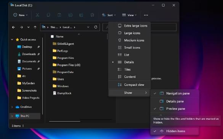Image resolution: width=223 pixels, height=139 pixels.
Task: Choose Large icons view
Action: click(129, 33)
